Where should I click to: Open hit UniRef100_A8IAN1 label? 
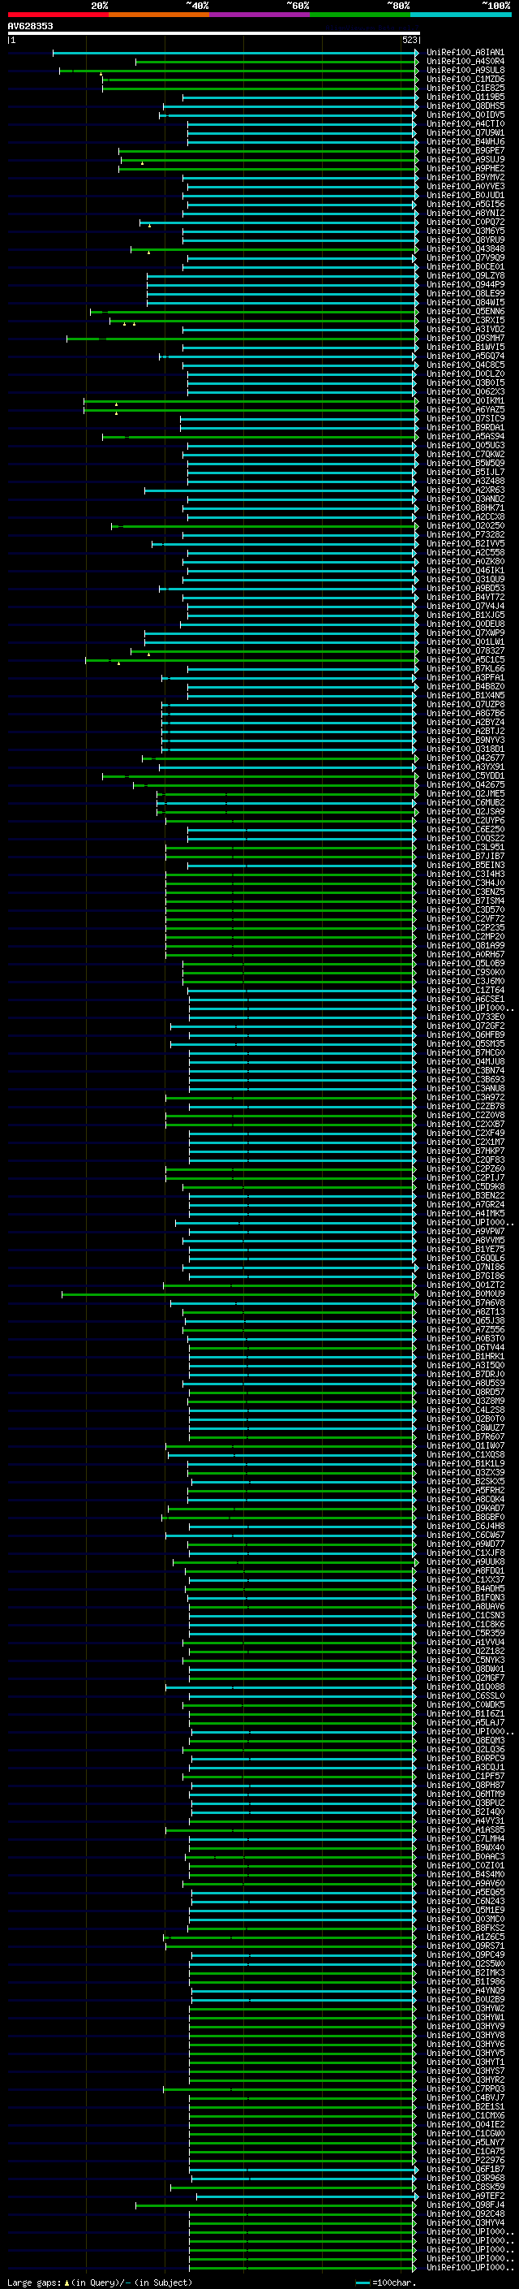pyautogui.click(x=465, y=54)
